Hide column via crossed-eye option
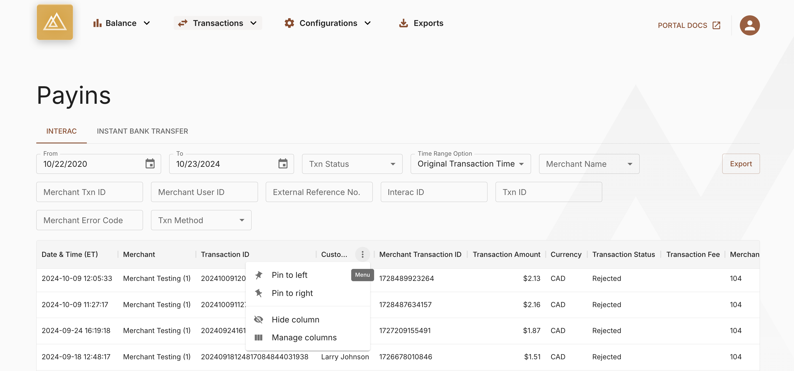794x371 pixels. pyautogui.click(x=295, y=320)
